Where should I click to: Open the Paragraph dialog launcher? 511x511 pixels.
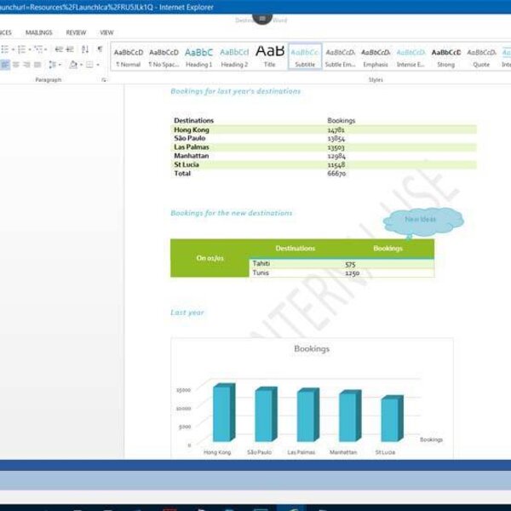(x=104, y=80)
